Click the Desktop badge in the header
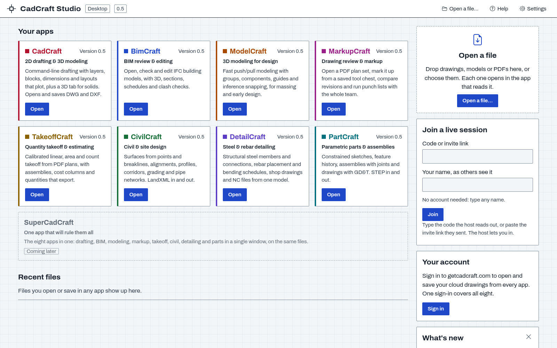Viewport: 557px width, 348px height. click(x=97, y=9)
